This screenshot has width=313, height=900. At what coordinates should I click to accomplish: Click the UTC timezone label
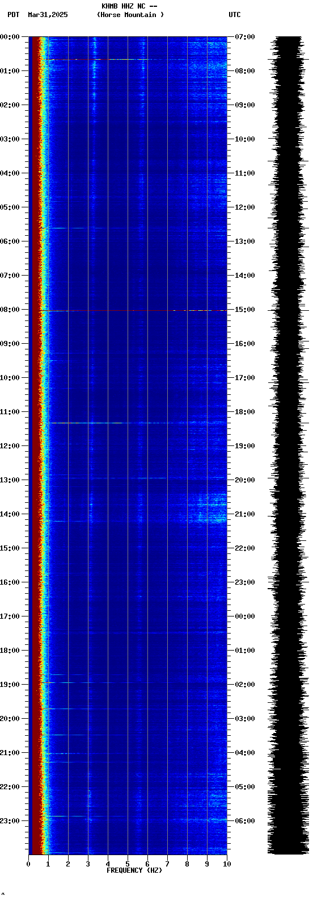(235, 15)
